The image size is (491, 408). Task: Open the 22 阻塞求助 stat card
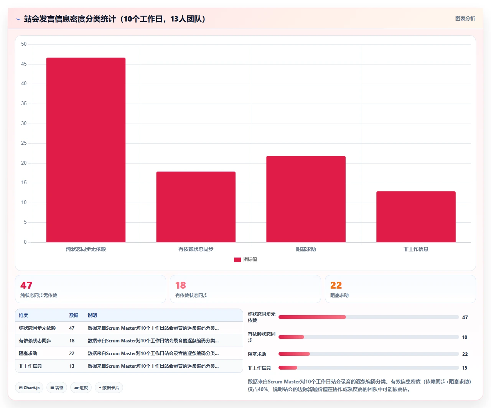400,289
